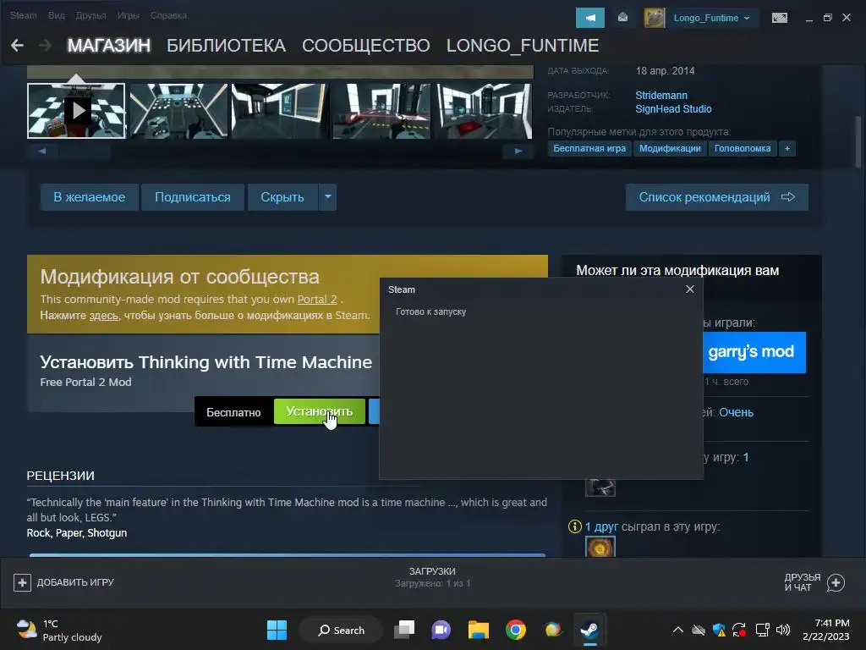Open the volume speaker tray icon
This screenshot has width=866, height=650.
click(782, 630)
